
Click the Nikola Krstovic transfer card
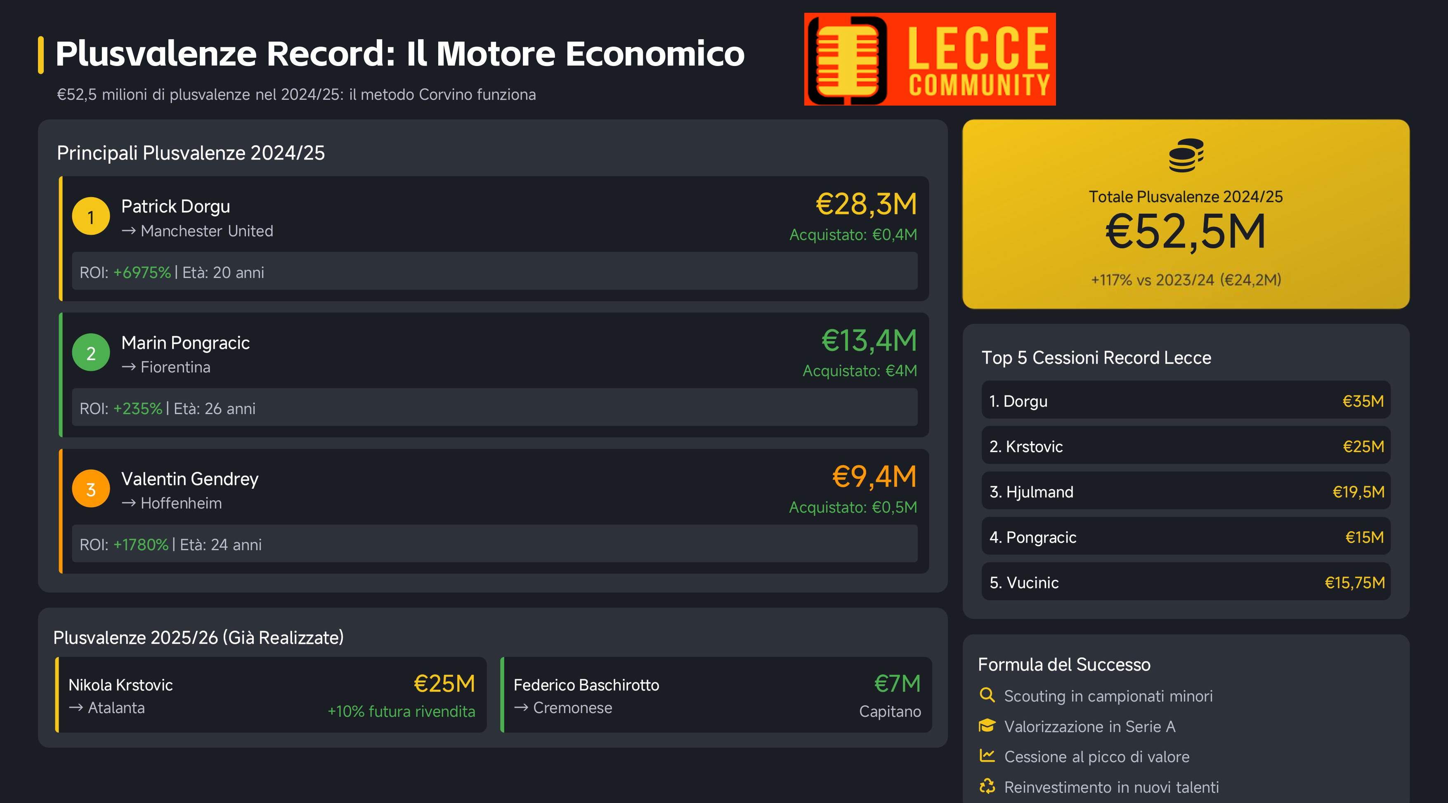271,695
